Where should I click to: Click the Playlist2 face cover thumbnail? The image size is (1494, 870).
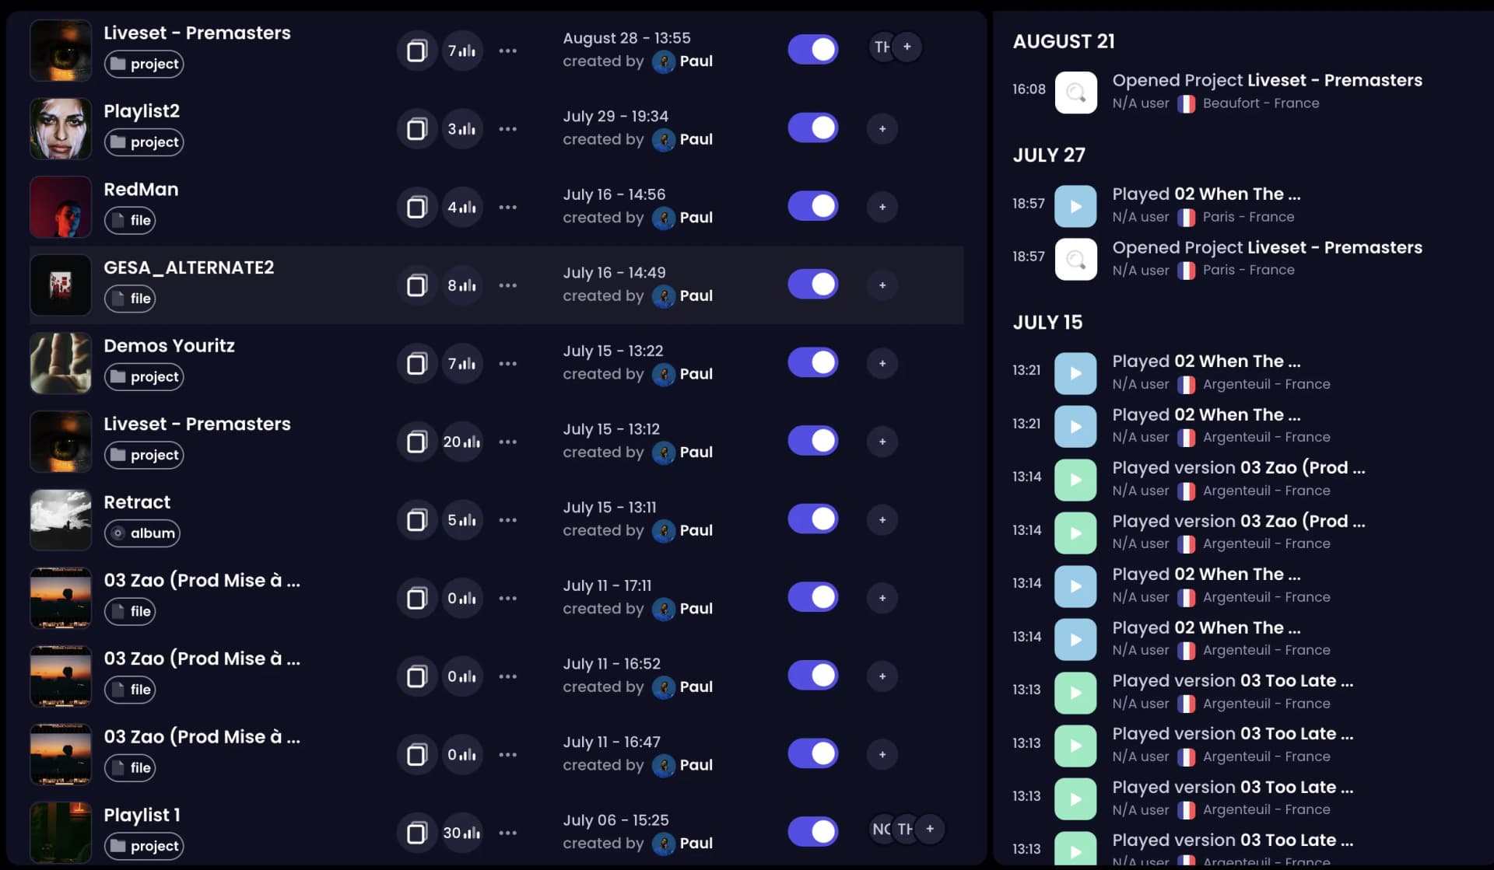tap(61, 128)
